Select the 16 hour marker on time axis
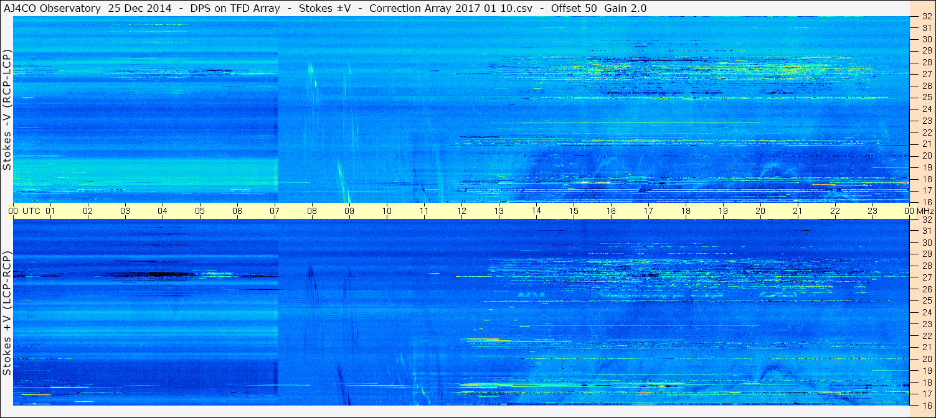Image resolution: width=936 pixels, height=418 pixels. (611, 211)
